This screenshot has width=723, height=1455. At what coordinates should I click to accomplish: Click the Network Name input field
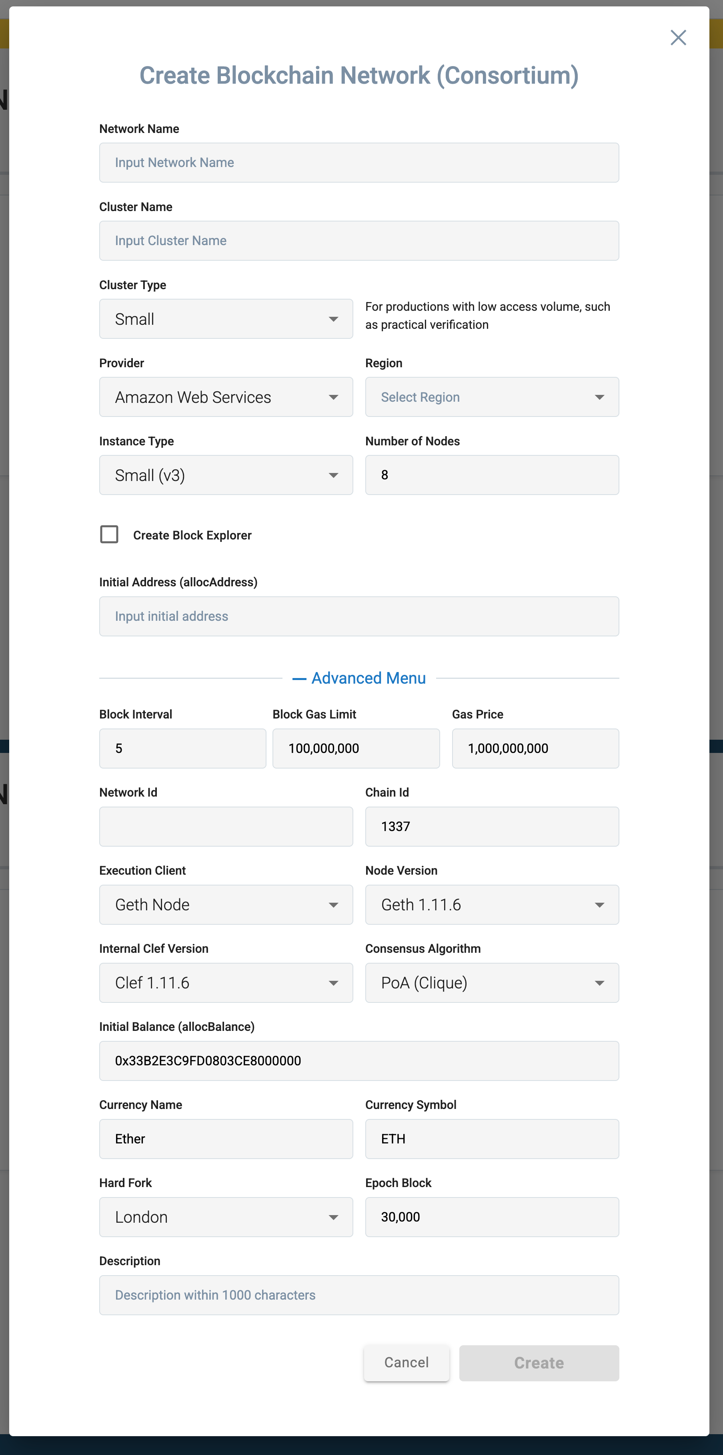pyautogui.click(x=359, y=163)
